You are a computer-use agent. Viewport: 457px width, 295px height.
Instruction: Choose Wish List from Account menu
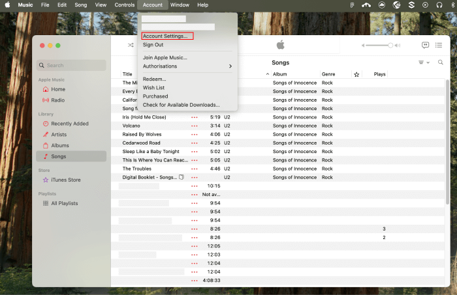(153, 87)
